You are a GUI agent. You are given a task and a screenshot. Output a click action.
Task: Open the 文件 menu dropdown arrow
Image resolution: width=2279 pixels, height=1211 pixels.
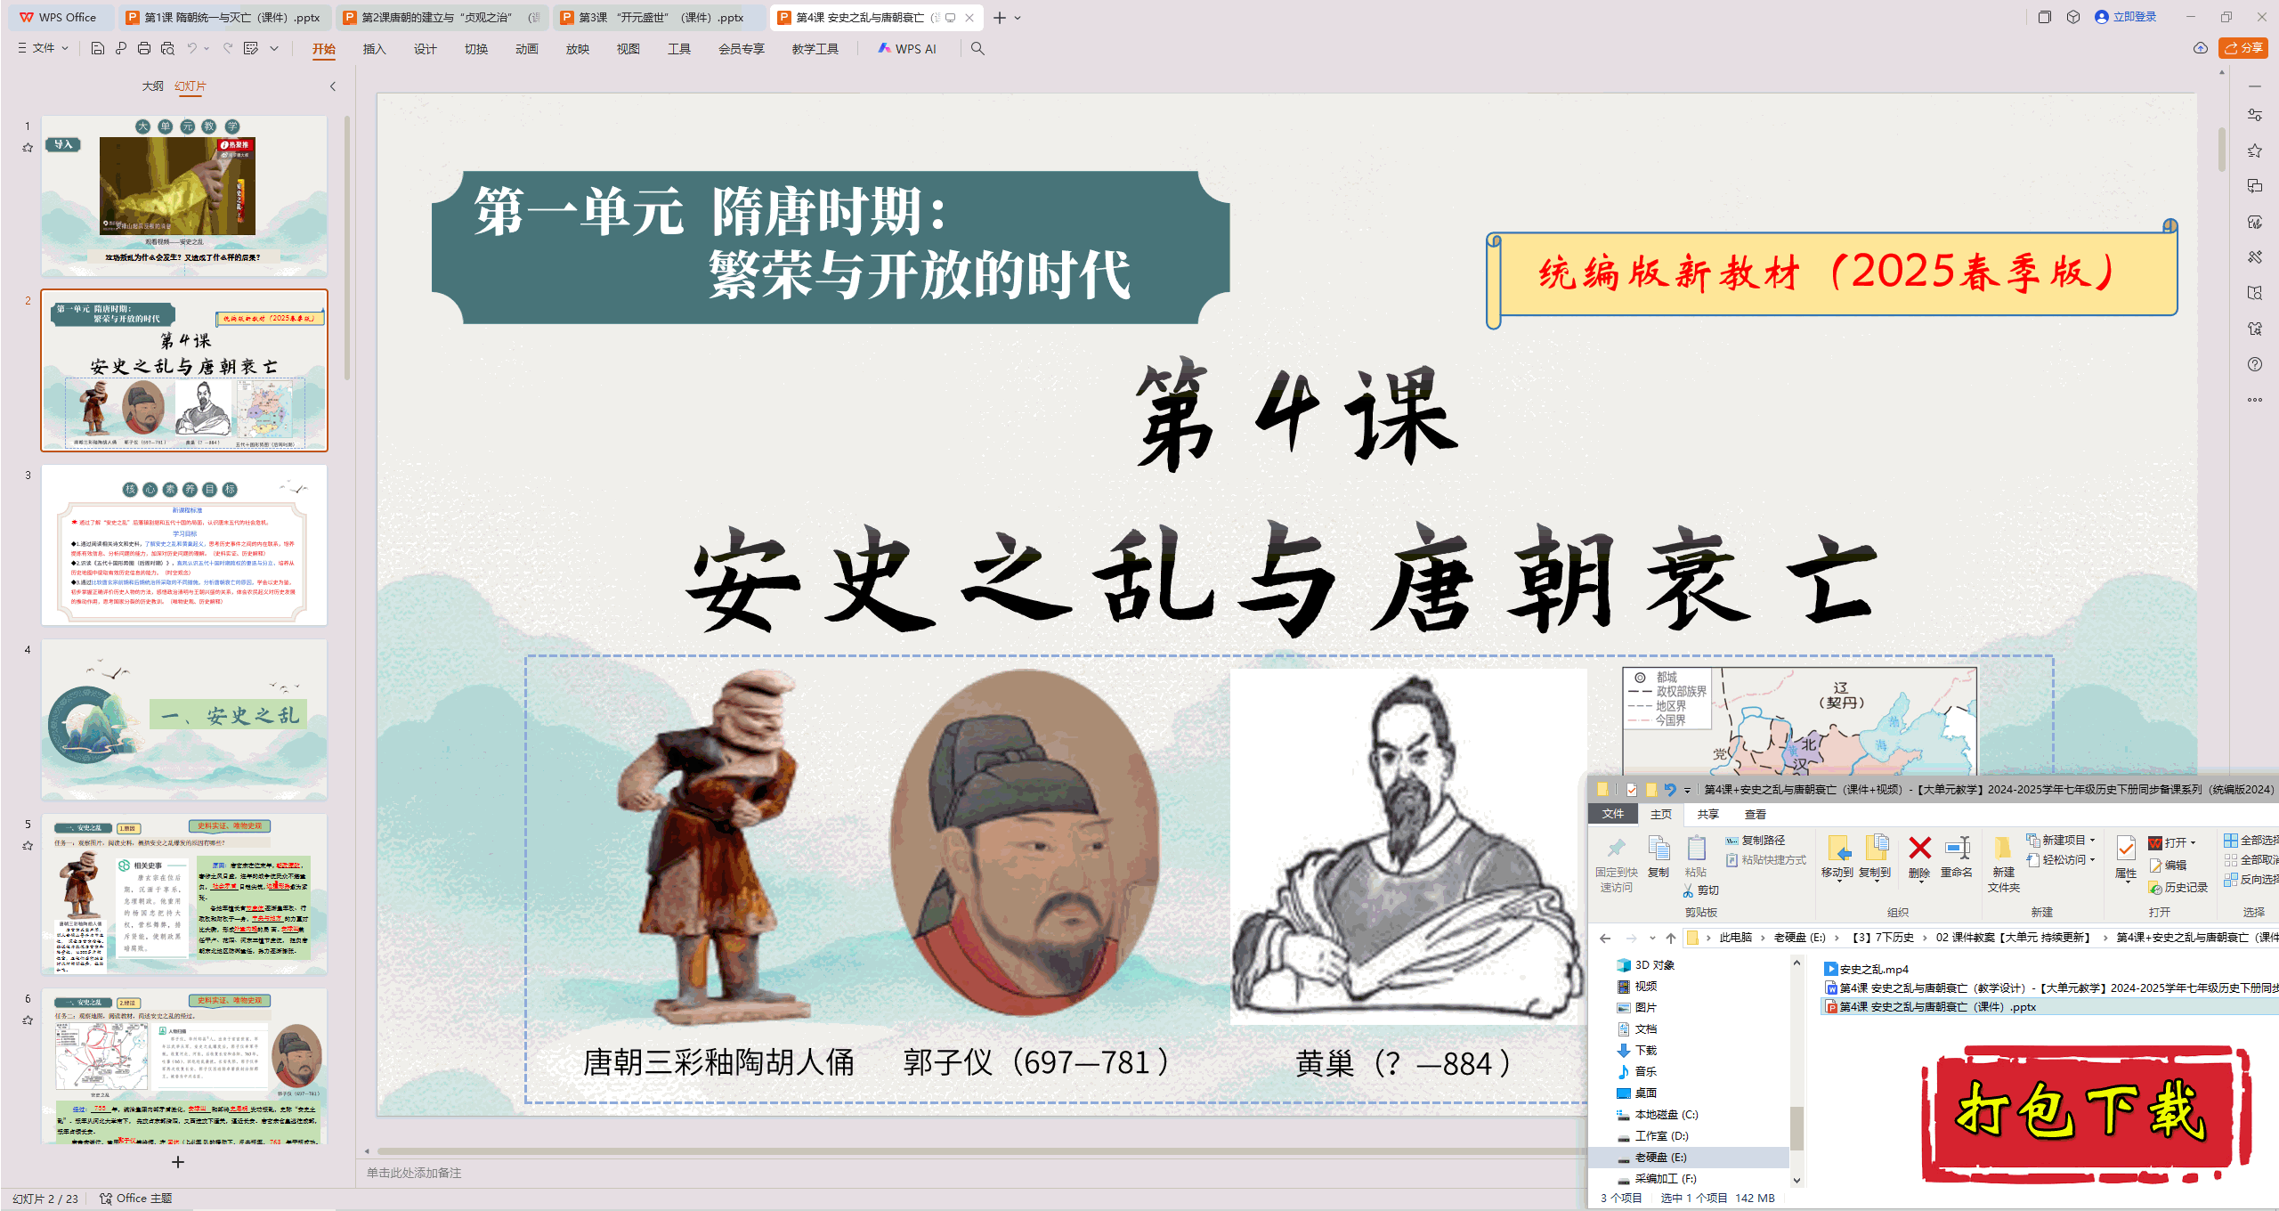(65, 48)
